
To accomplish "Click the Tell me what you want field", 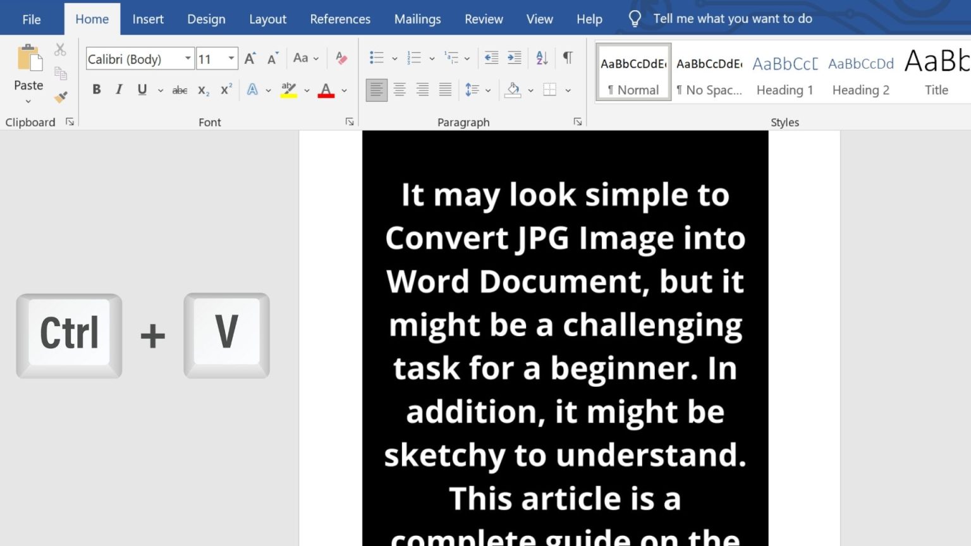I will [x=733, y=19].
